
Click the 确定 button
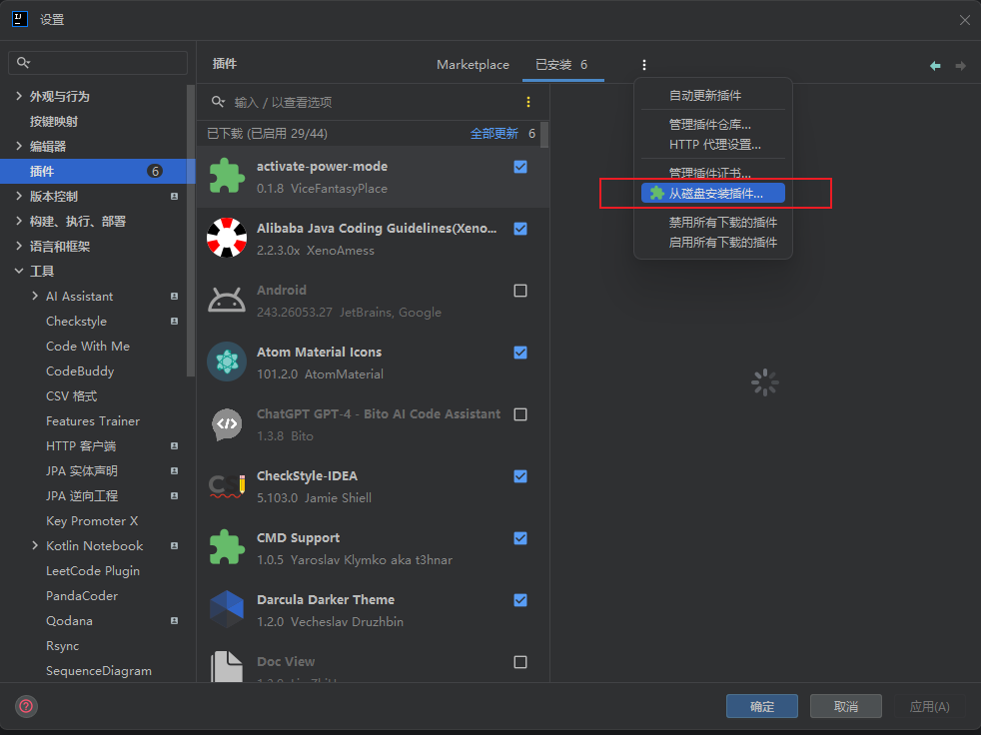pos(762,706)
